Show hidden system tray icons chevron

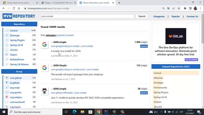[161, 112]
